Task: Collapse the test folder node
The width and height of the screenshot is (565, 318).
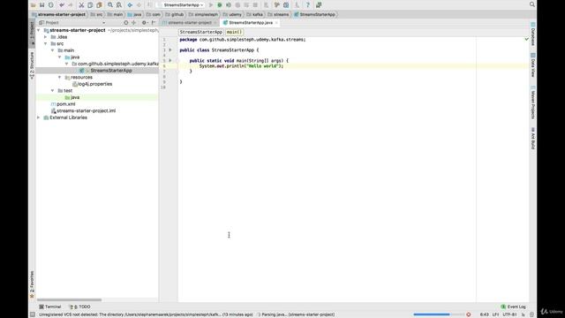Action: [53, 90]
